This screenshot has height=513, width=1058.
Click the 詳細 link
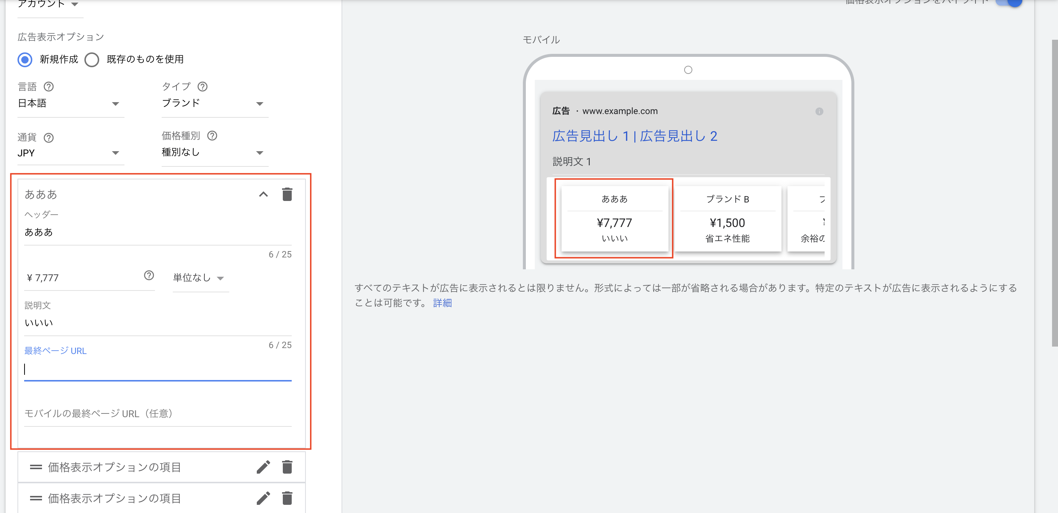point(442,303)
